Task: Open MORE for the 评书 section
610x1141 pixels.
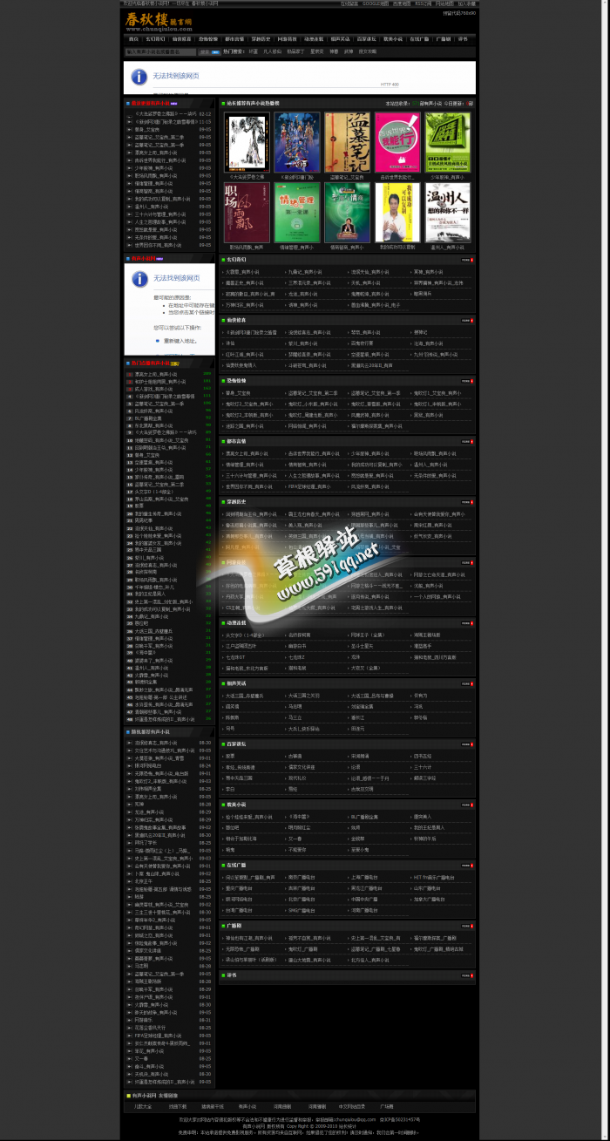Action: (x=466, y=975)
